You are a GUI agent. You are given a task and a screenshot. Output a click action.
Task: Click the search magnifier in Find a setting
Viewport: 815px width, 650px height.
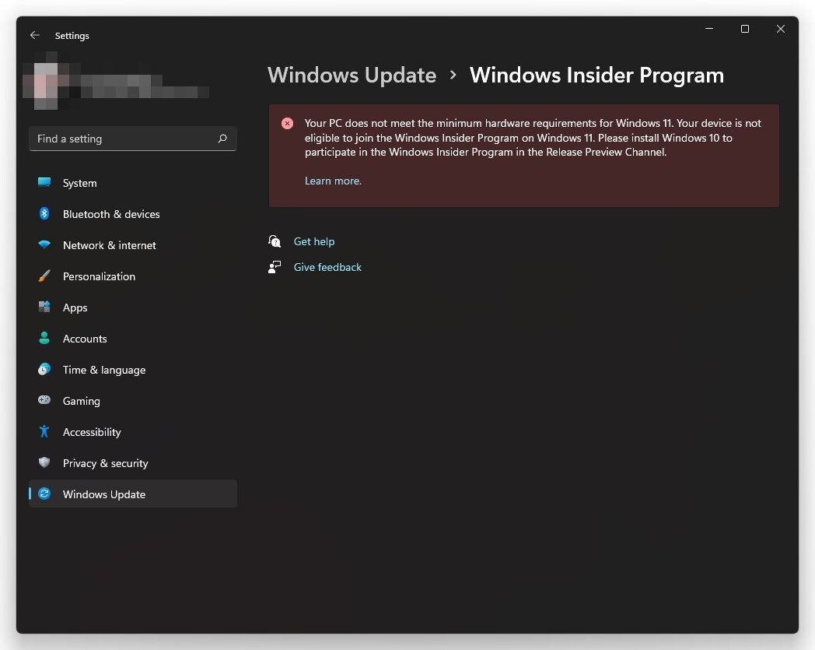[222, 139]
